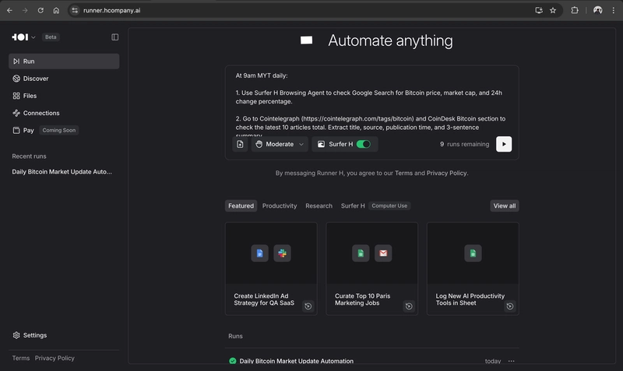Screen dimensions: 623x371
Task: Expand the workspace chevron beside logo
Action: (33, 37)
